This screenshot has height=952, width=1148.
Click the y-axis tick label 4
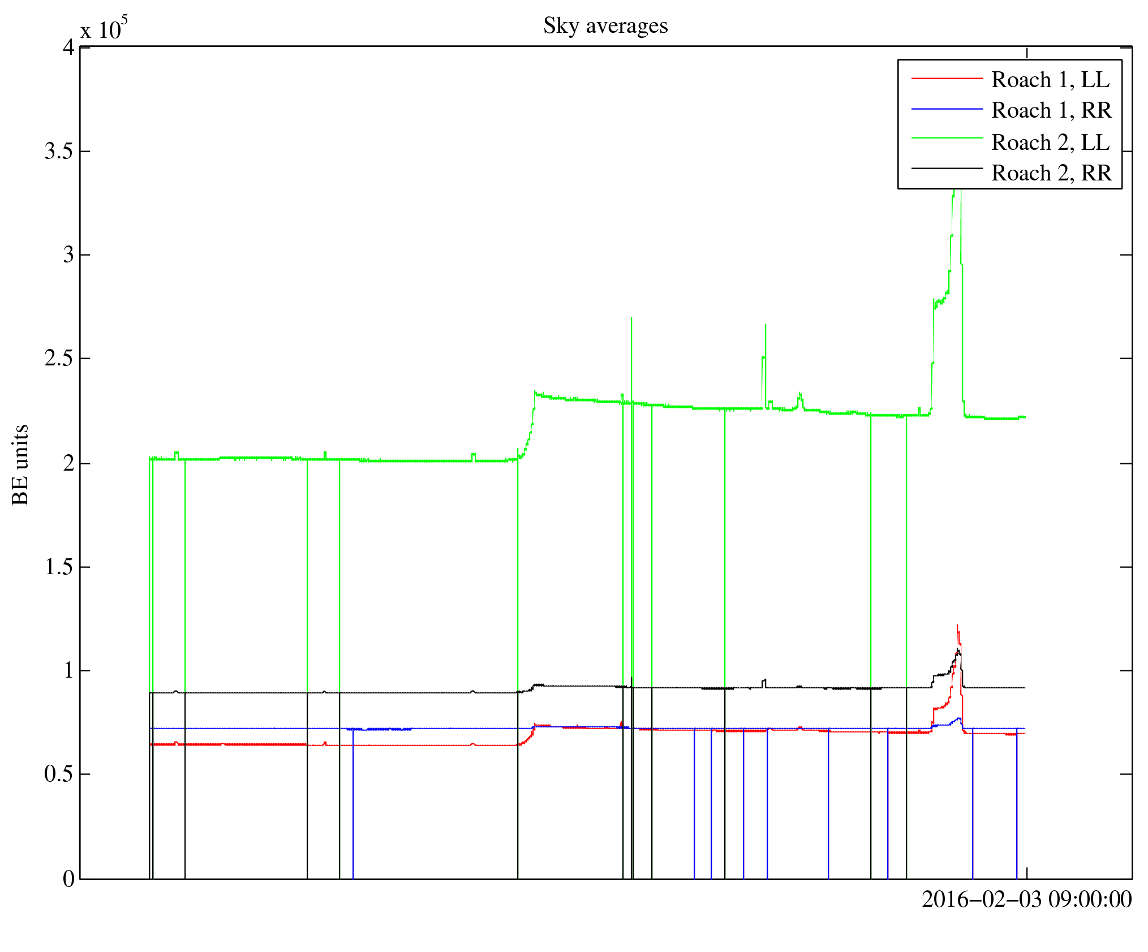click(x=68, y=47)
